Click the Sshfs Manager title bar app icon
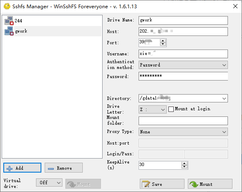This screenshot has width=242, height=192. (x=7, y=7)
